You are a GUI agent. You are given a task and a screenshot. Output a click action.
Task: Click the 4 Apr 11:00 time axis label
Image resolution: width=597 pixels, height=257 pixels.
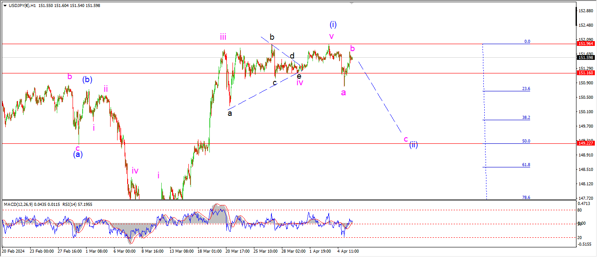(x=347, y=251)
